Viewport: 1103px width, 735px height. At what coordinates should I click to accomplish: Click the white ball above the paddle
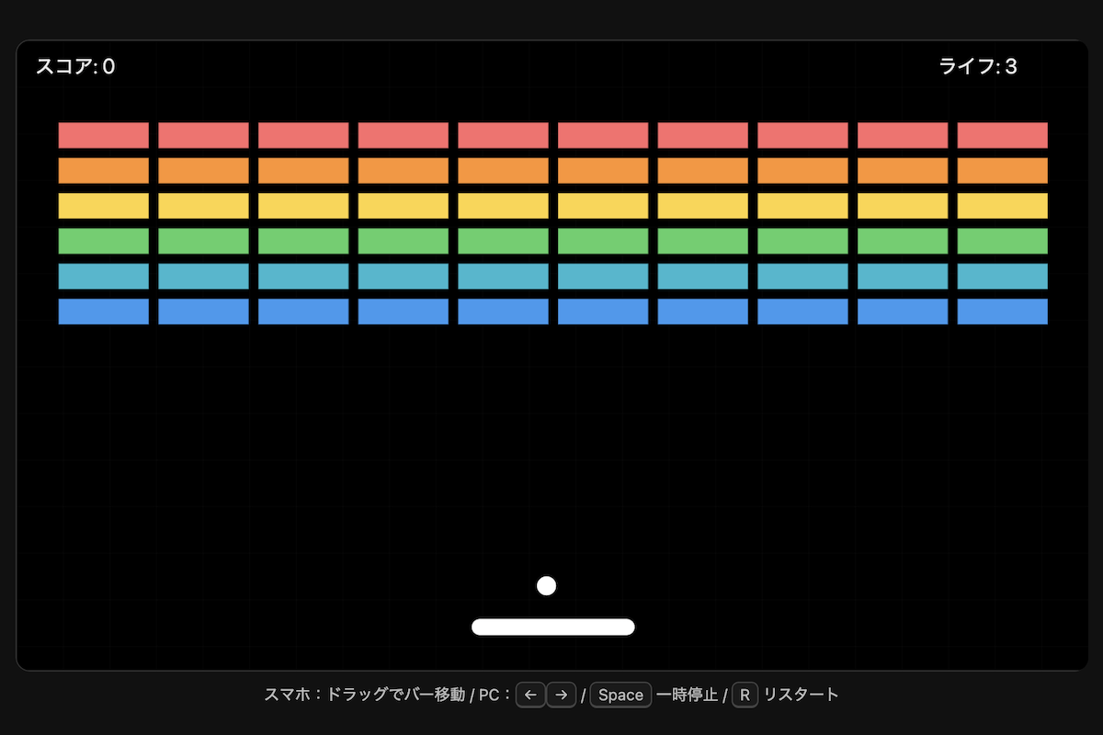point(547,584)
